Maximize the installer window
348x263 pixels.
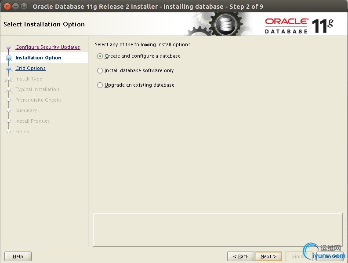24,6
